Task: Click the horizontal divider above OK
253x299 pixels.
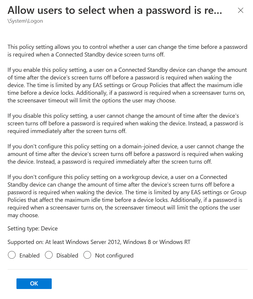Action: 128,269
